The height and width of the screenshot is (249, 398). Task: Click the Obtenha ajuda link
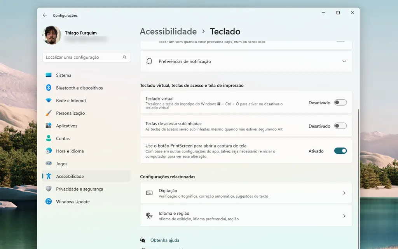[164, 240]
